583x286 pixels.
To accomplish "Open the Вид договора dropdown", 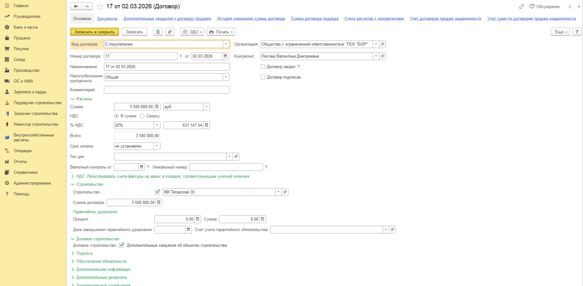I will pyautogui.click(x=226, y=44).
